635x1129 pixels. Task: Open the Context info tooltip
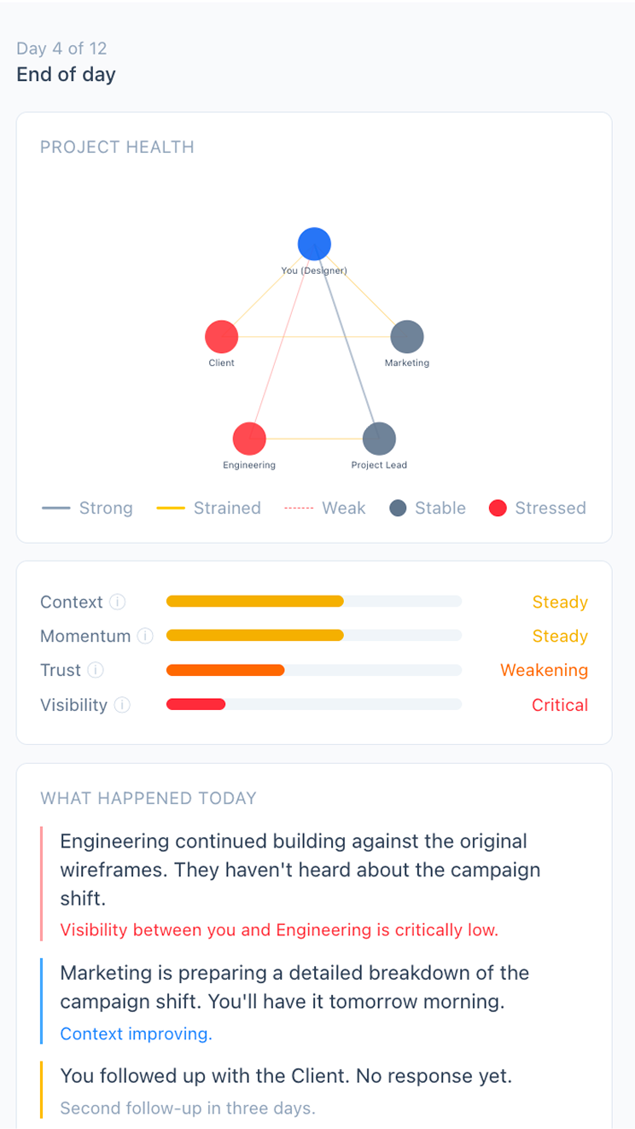pos(119,602)
